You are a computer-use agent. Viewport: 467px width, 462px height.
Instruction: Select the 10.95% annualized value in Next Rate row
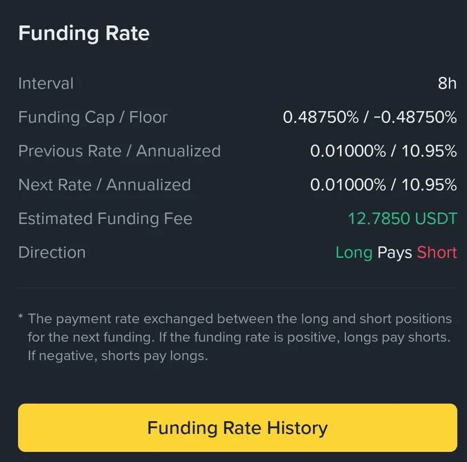[428, 185]
